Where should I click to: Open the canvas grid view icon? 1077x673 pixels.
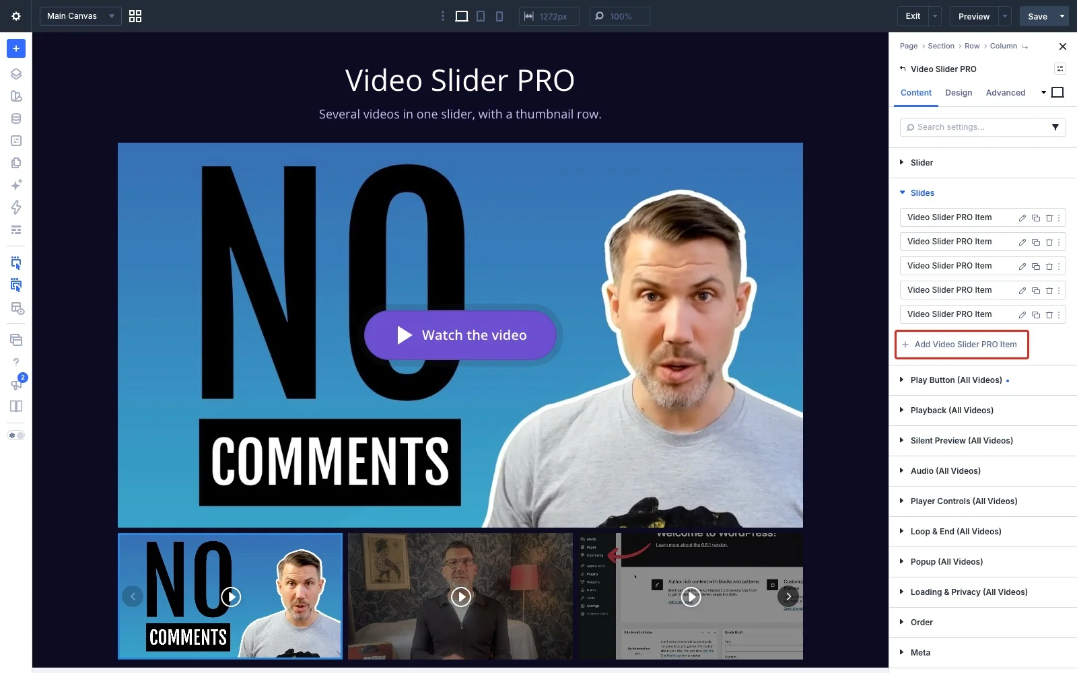(x=135, y=16)
